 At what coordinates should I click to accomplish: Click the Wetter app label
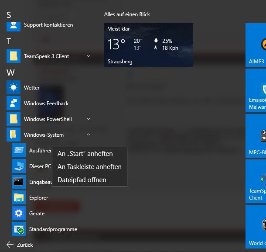click(x=32, y=88)
